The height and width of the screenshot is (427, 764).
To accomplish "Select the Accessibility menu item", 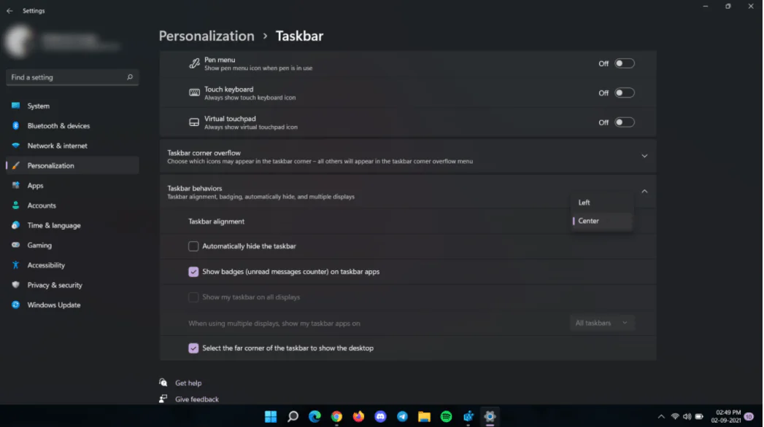I will [x=46, y=265].
